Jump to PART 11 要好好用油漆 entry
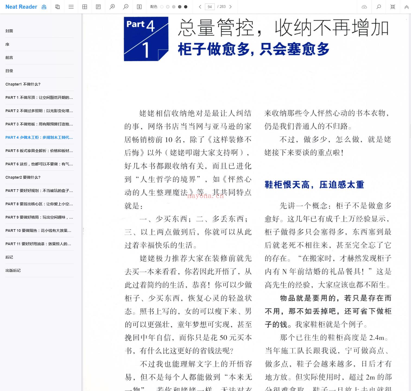The image size is (411, 391). click(40, 244)
